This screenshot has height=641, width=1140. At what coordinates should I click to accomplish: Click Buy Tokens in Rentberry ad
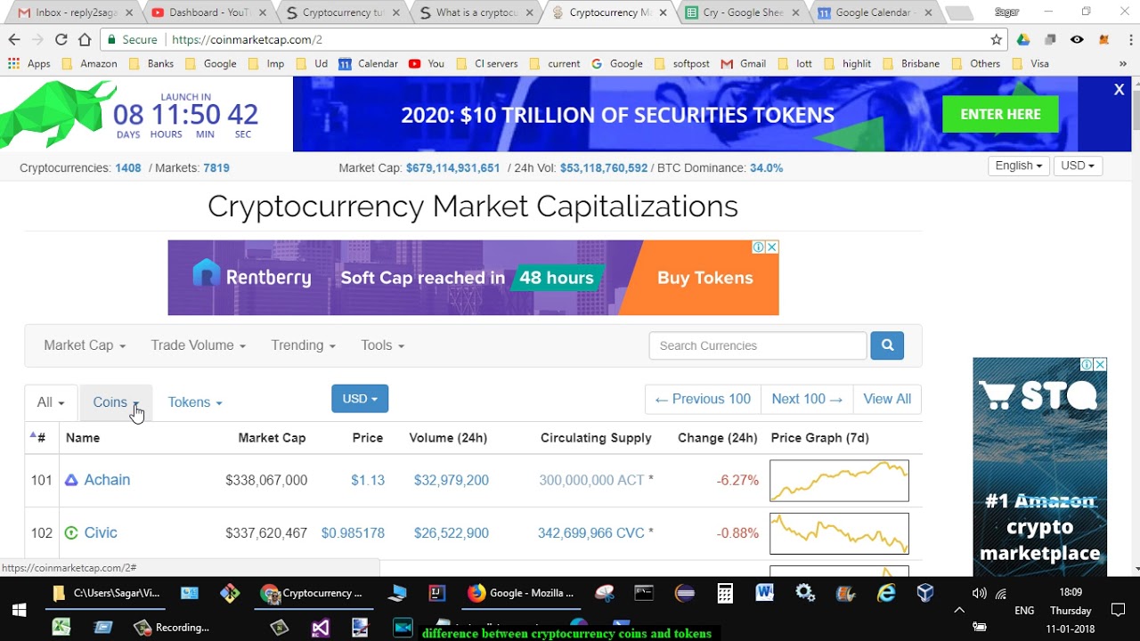[x=705, y=278]
